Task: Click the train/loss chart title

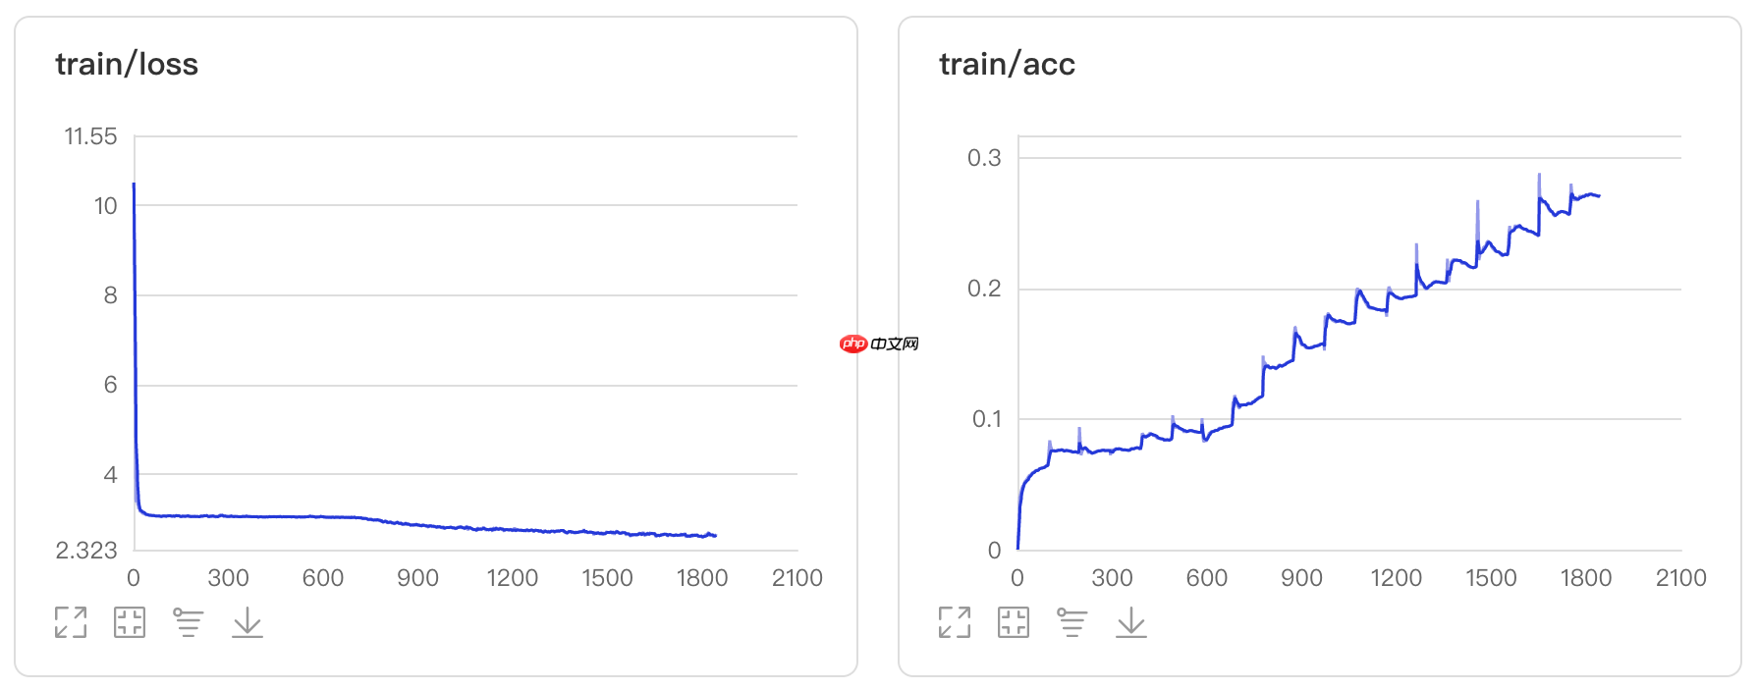Action: tap(127, 65)
